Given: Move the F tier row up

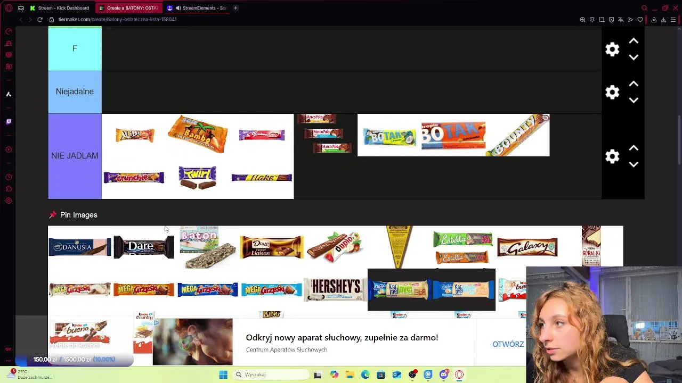Looking at the screenshot, I should pyautogui.click(x=634, y=41).
